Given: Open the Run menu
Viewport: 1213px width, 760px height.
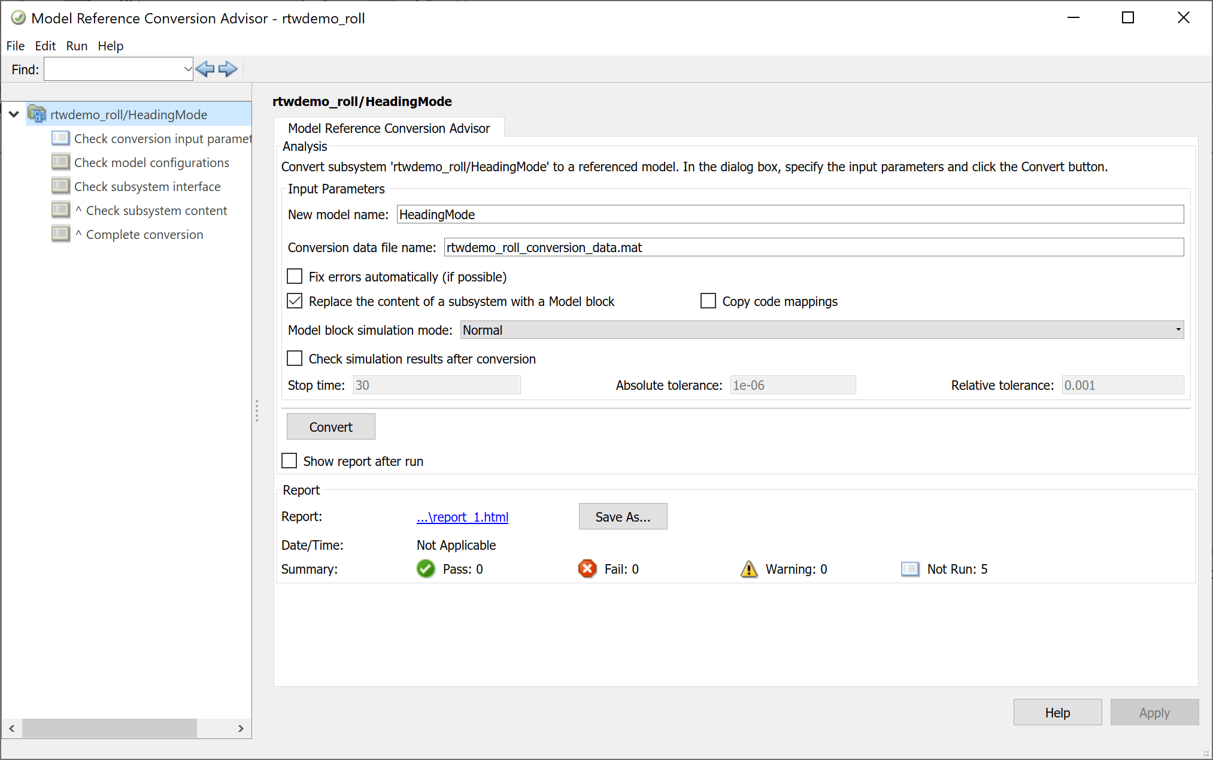Looking at the screenshot, I should point(77,46).
